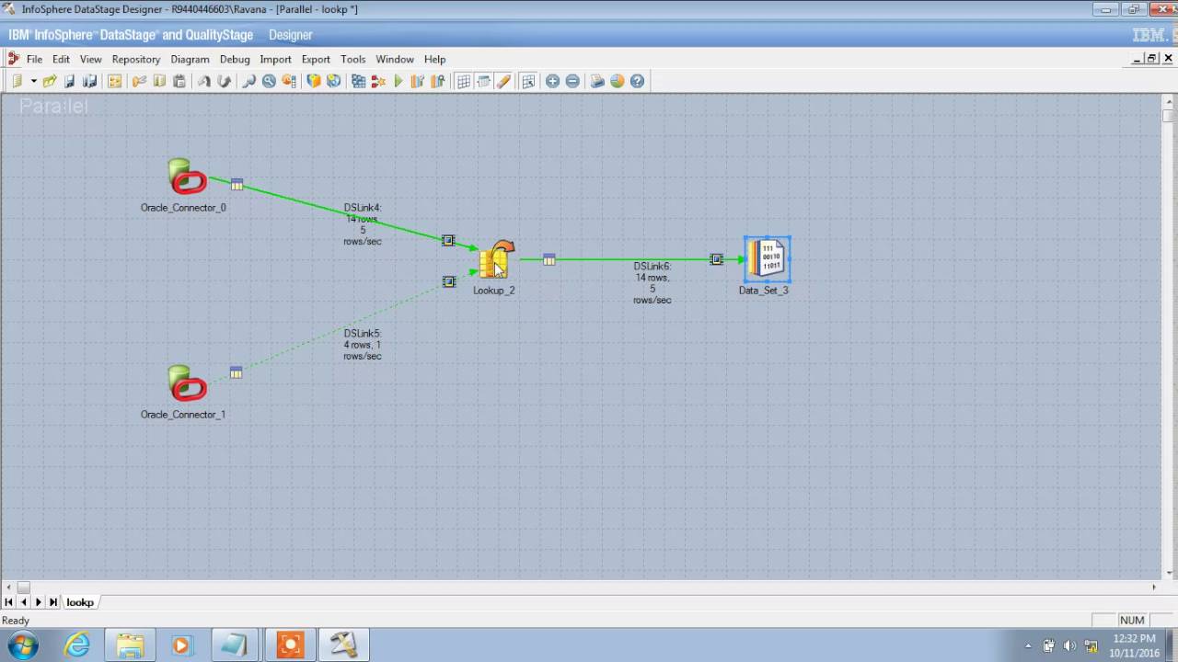
Task: Select the Oracle_Connector_1 stage icon
Action: coord(188,383)
